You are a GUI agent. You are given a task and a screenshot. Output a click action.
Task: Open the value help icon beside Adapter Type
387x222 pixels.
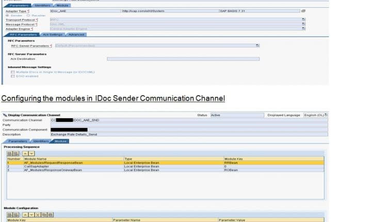pos(303,11)
